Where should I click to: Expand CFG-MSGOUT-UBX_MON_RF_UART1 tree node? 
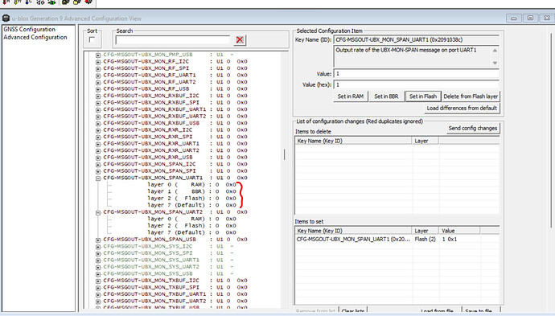[98, 76]
